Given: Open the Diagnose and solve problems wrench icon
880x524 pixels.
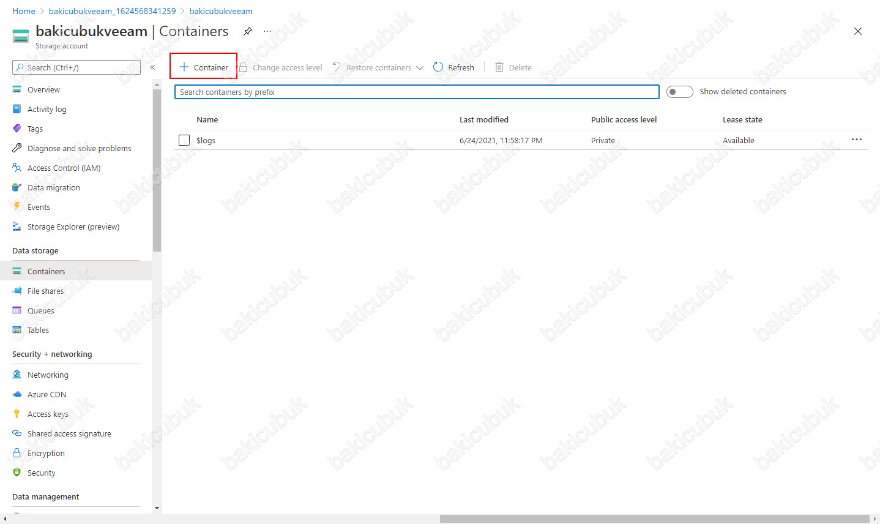Looking at the screenshot, I should point(17,148).
